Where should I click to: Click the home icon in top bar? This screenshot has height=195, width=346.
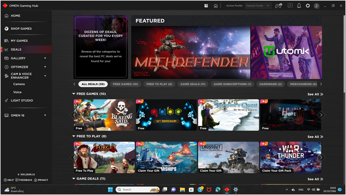click(x=216, y=6)
